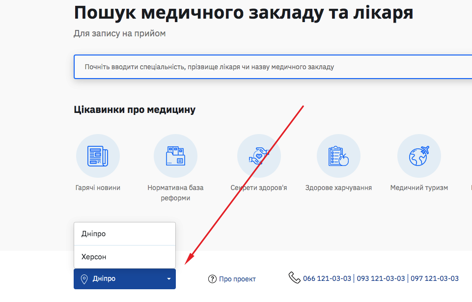Click the Здорове харчування checklist icon
This screenshot has width=472, height=302.
click(338, 155)
